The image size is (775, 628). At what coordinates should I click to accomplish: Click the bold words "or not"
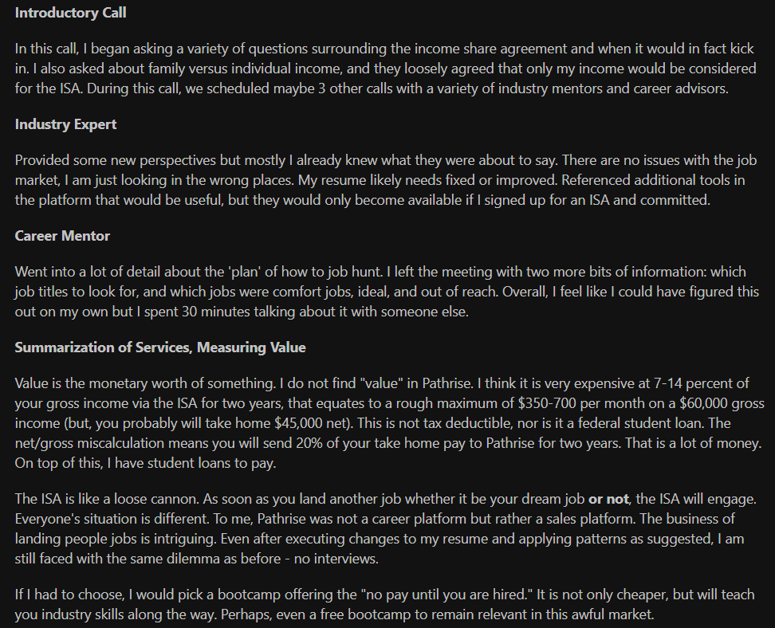[608, 499]
